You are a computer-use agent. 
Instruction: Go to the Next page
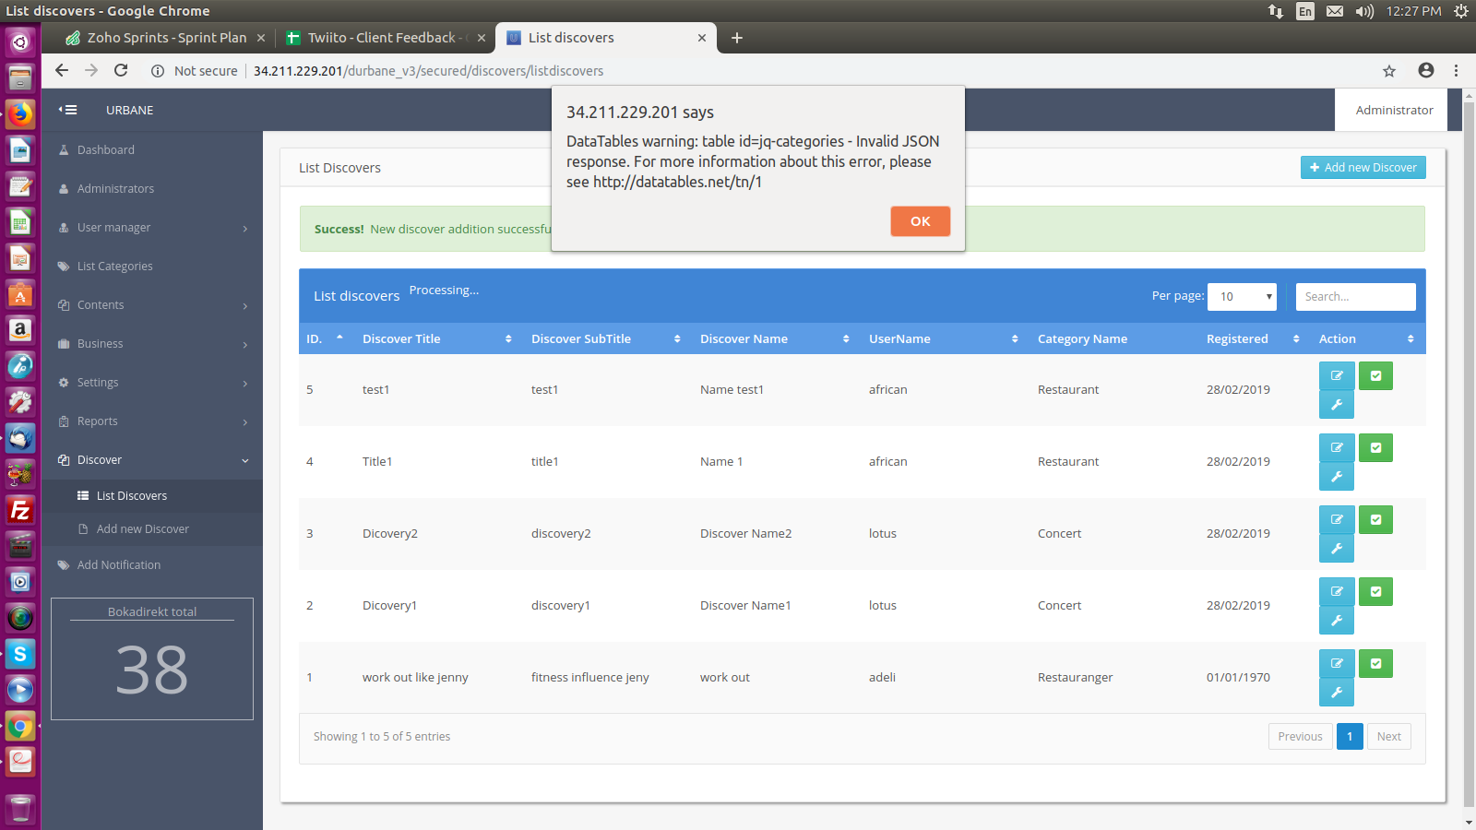click(1388, 737)
